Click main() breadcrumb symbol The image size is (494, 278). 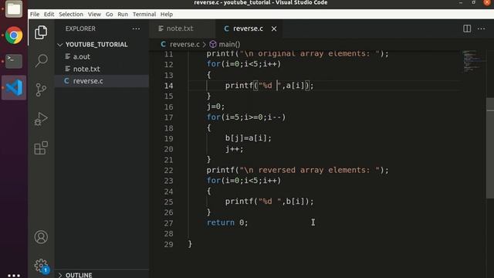(225, 45)
